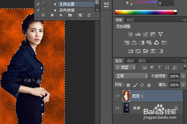Screen dimensions: 187x124
Task: Select the 图层 1 layer thumbnail
Action: [x=126, y=96]
